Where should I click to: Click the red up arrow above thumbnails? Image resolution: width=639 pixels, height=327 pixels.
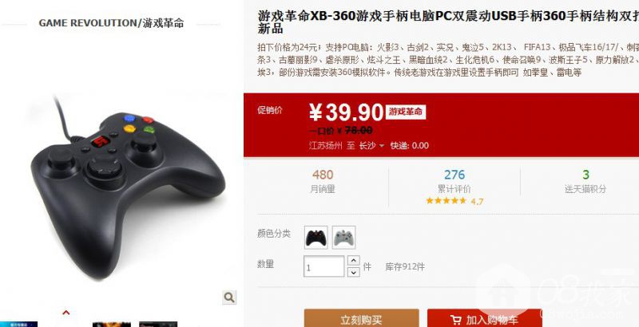(65, 313)
